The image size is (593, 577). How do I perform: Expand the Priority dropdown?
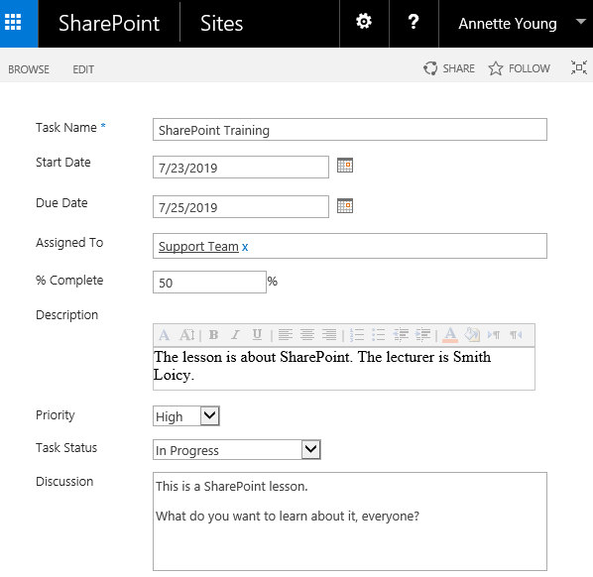coord(210,416)
